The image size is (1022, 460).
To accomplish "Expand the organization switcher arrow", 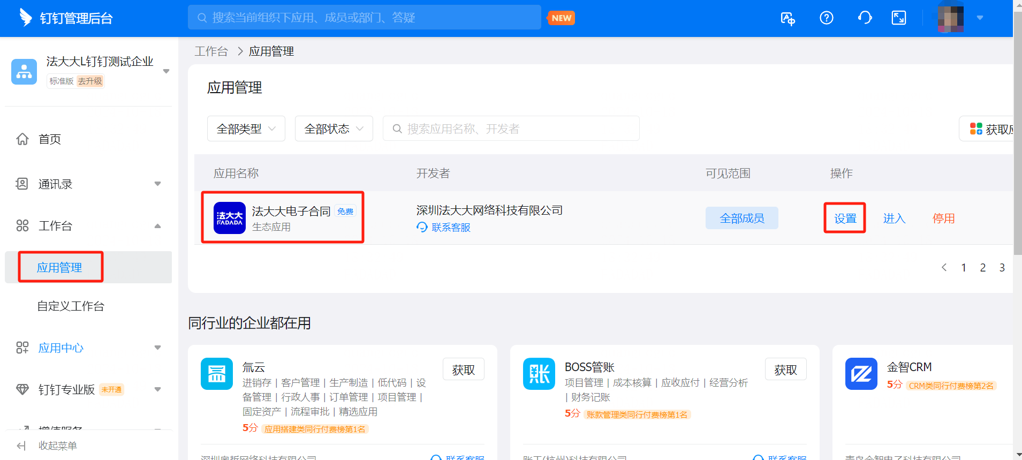I will coord(166,71).
